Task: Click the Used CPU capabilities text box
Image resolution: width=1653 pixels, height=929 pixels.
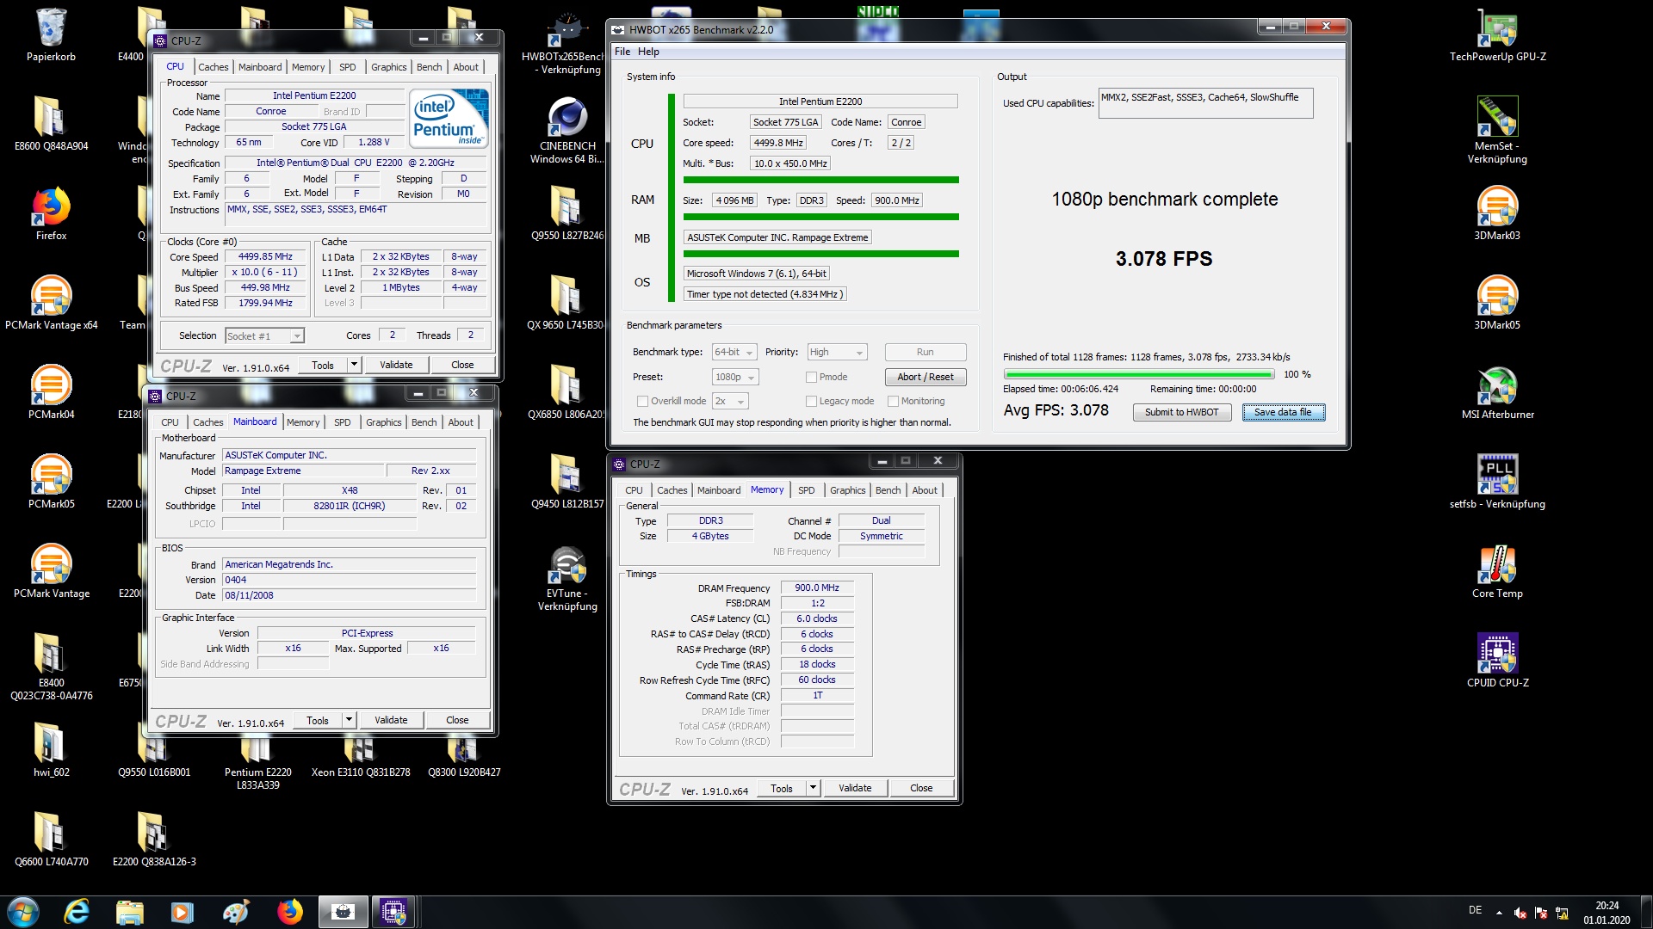Action: tap(1205, 103)
